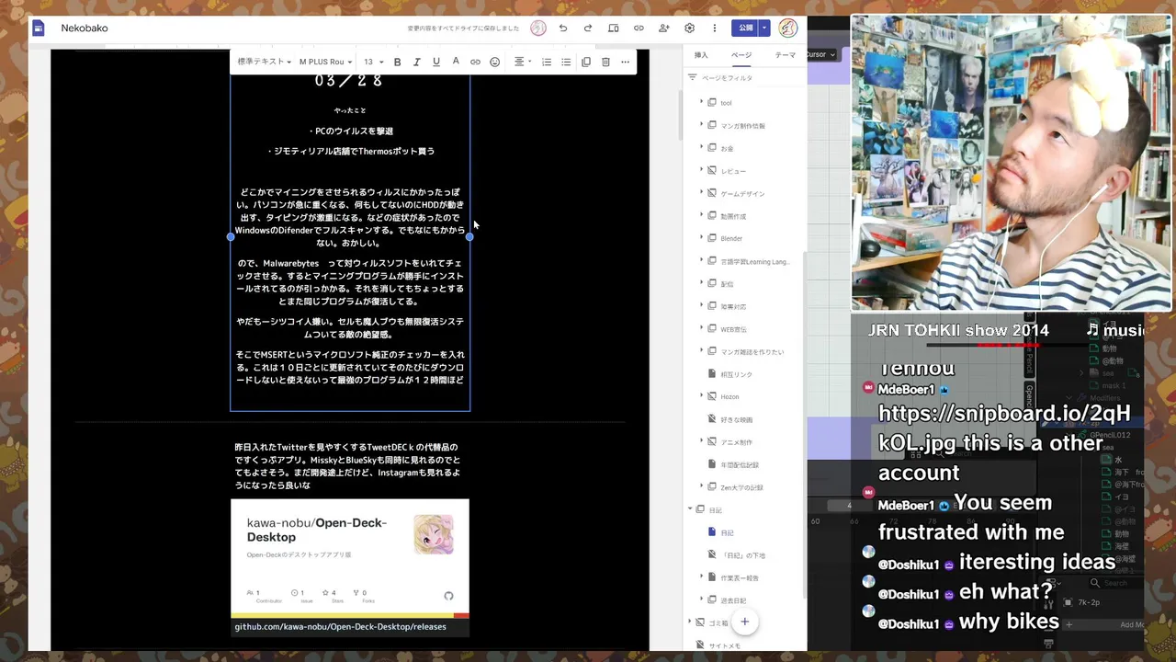Select the 03/28 heading text

click(348, 81)
